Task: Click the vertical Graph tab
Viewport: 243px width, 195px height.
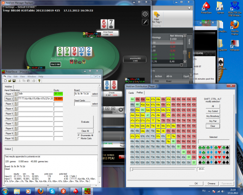Action: 190,55
